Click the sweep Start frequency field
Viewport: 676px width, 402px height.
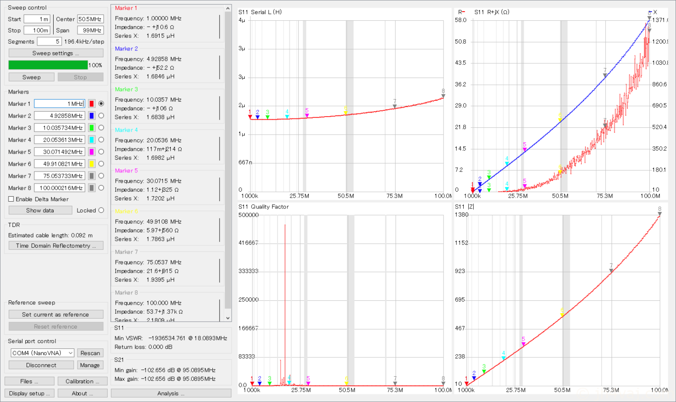pos(37,19)
